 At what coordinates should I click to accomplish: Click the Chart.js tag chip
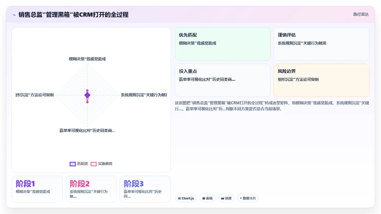click(x=186, y=198)
